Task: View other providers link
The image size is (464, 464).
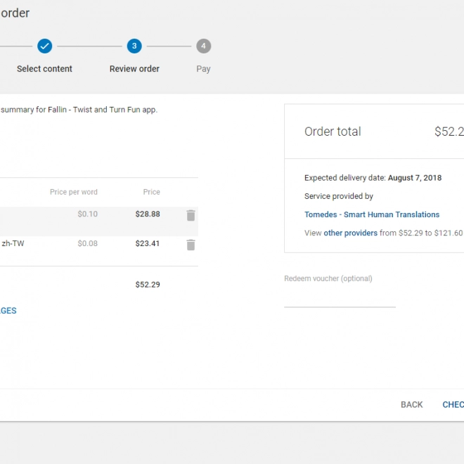Action: tap(350, 233)
